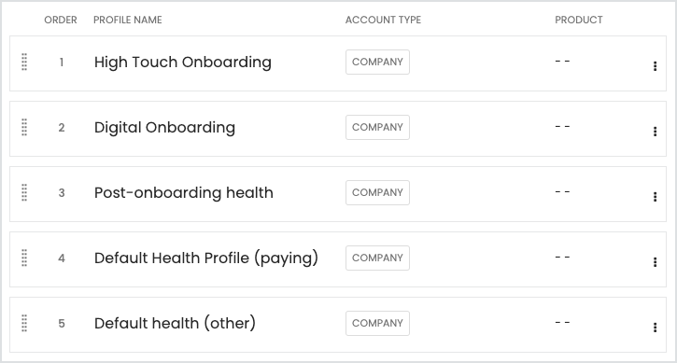Select Post-onboarding health profile name

click(184, 193)
